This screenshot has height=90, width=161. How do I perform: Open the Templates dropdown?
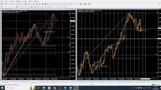pyautogui.click(x=90, y=4)
